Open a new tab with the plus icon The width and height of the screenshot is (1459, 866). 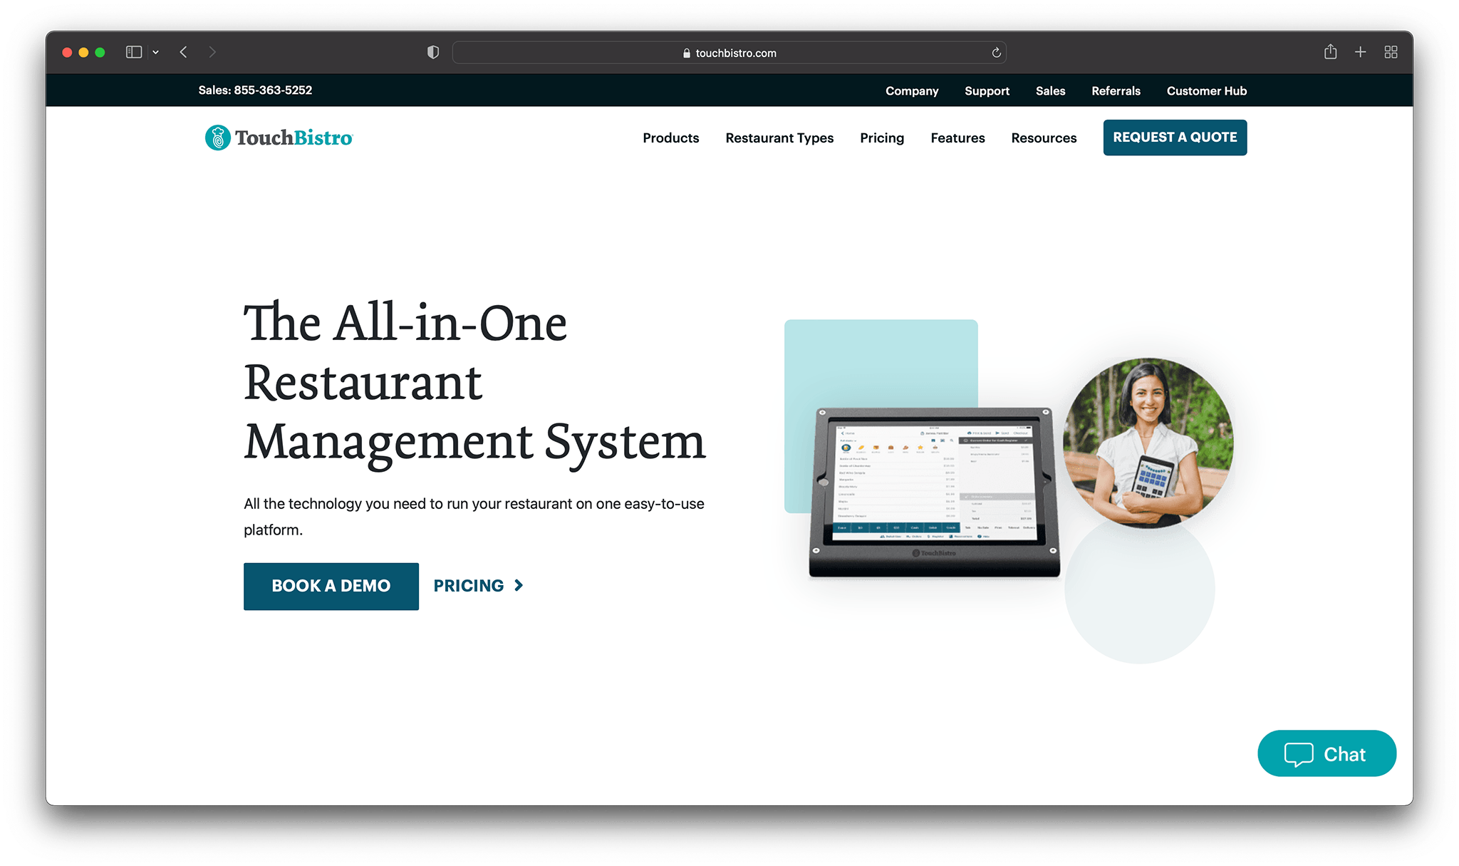coord(1360,52)
